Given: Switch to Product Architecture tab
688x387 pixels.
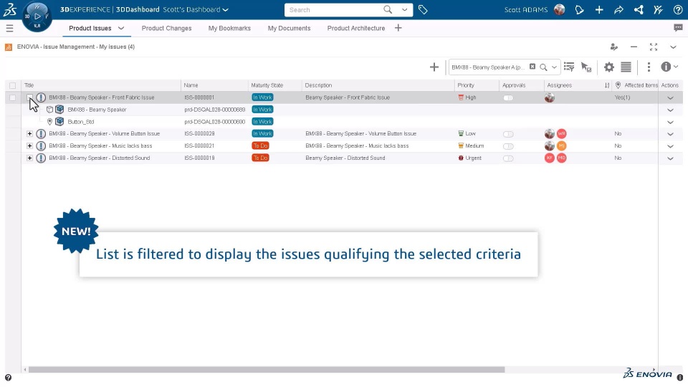Looking at the screenshot, I should point(356,28).
